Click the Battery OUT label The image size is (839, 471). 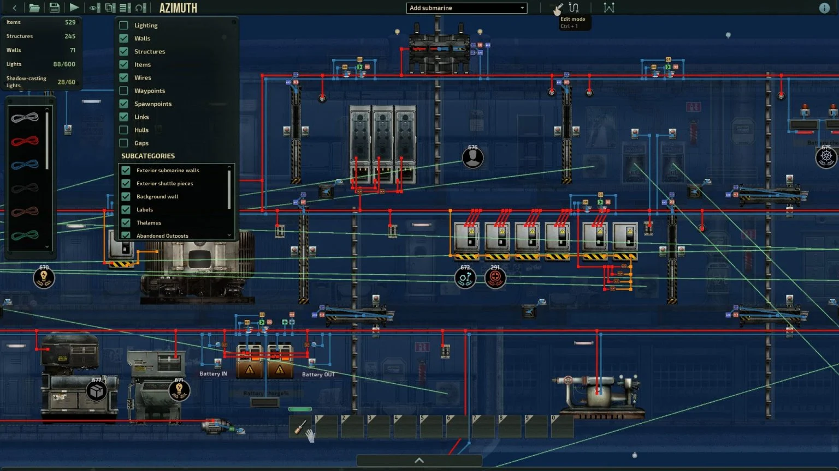pos(318,375)
